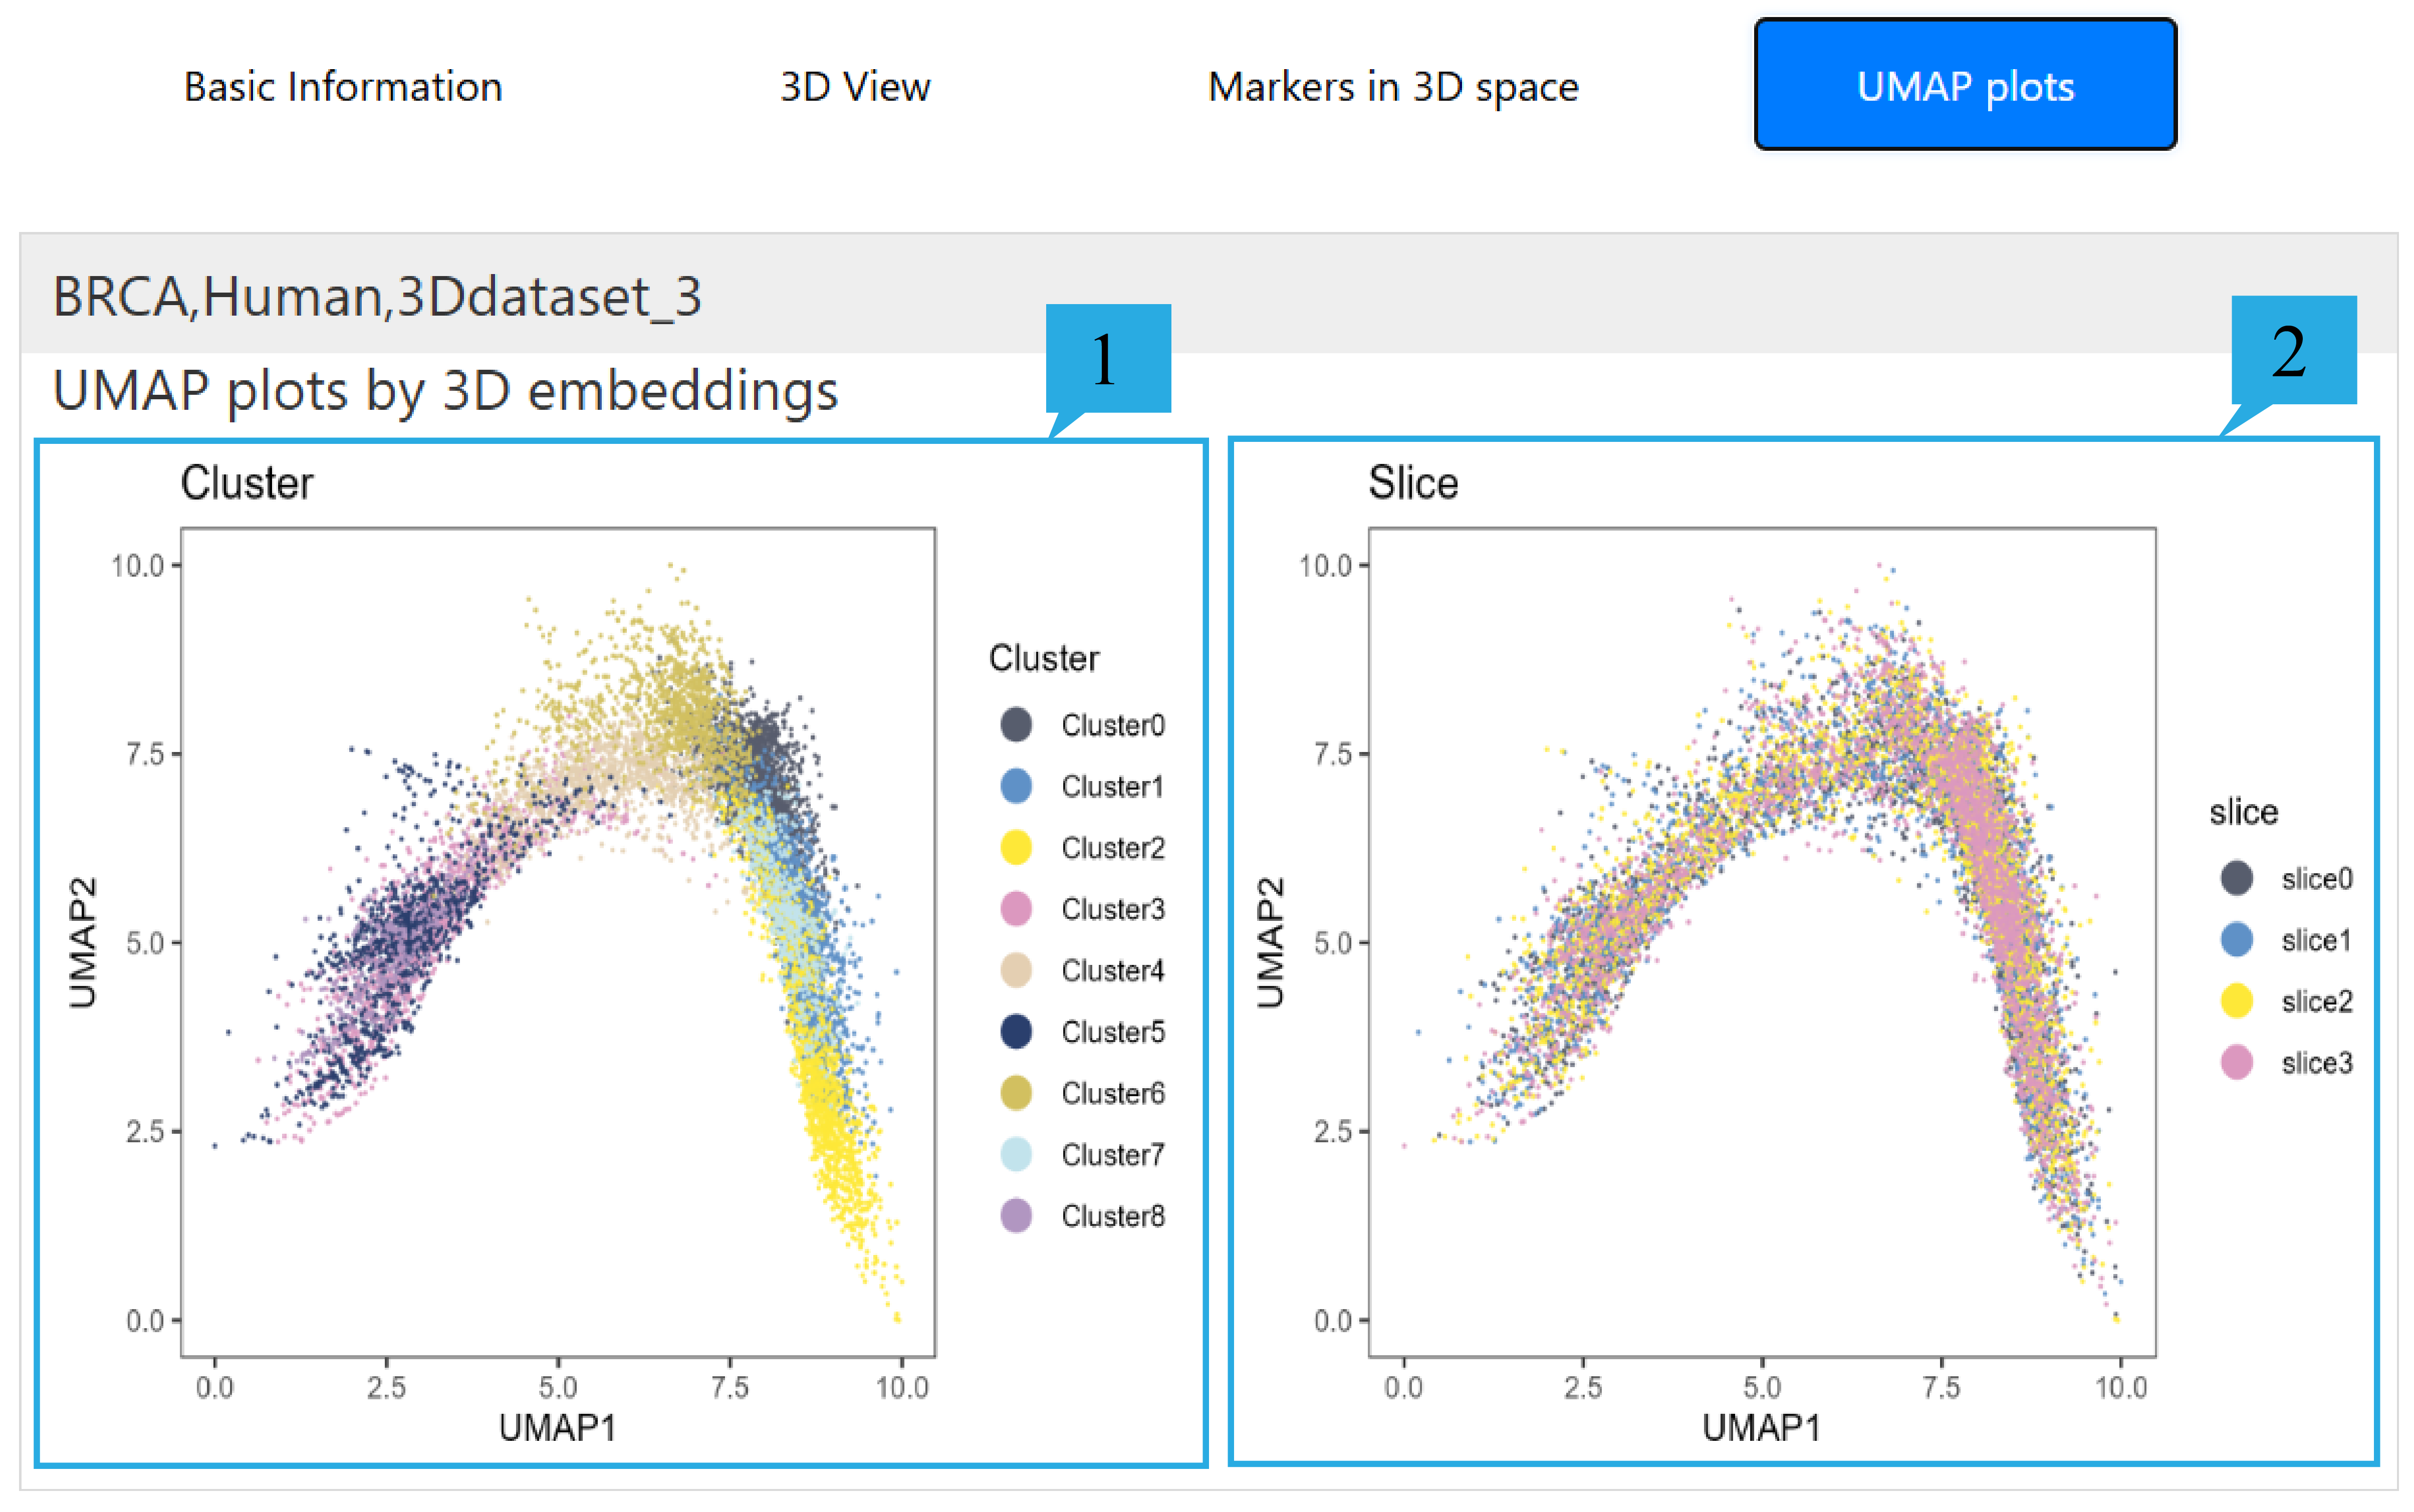
Task: Click the slice1 blue legend swatch
Action: point(2236,939)
